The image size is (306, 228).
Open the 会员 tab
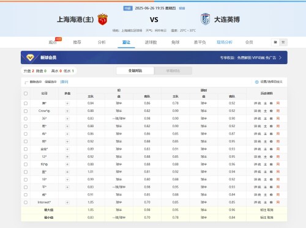(249, 42)
